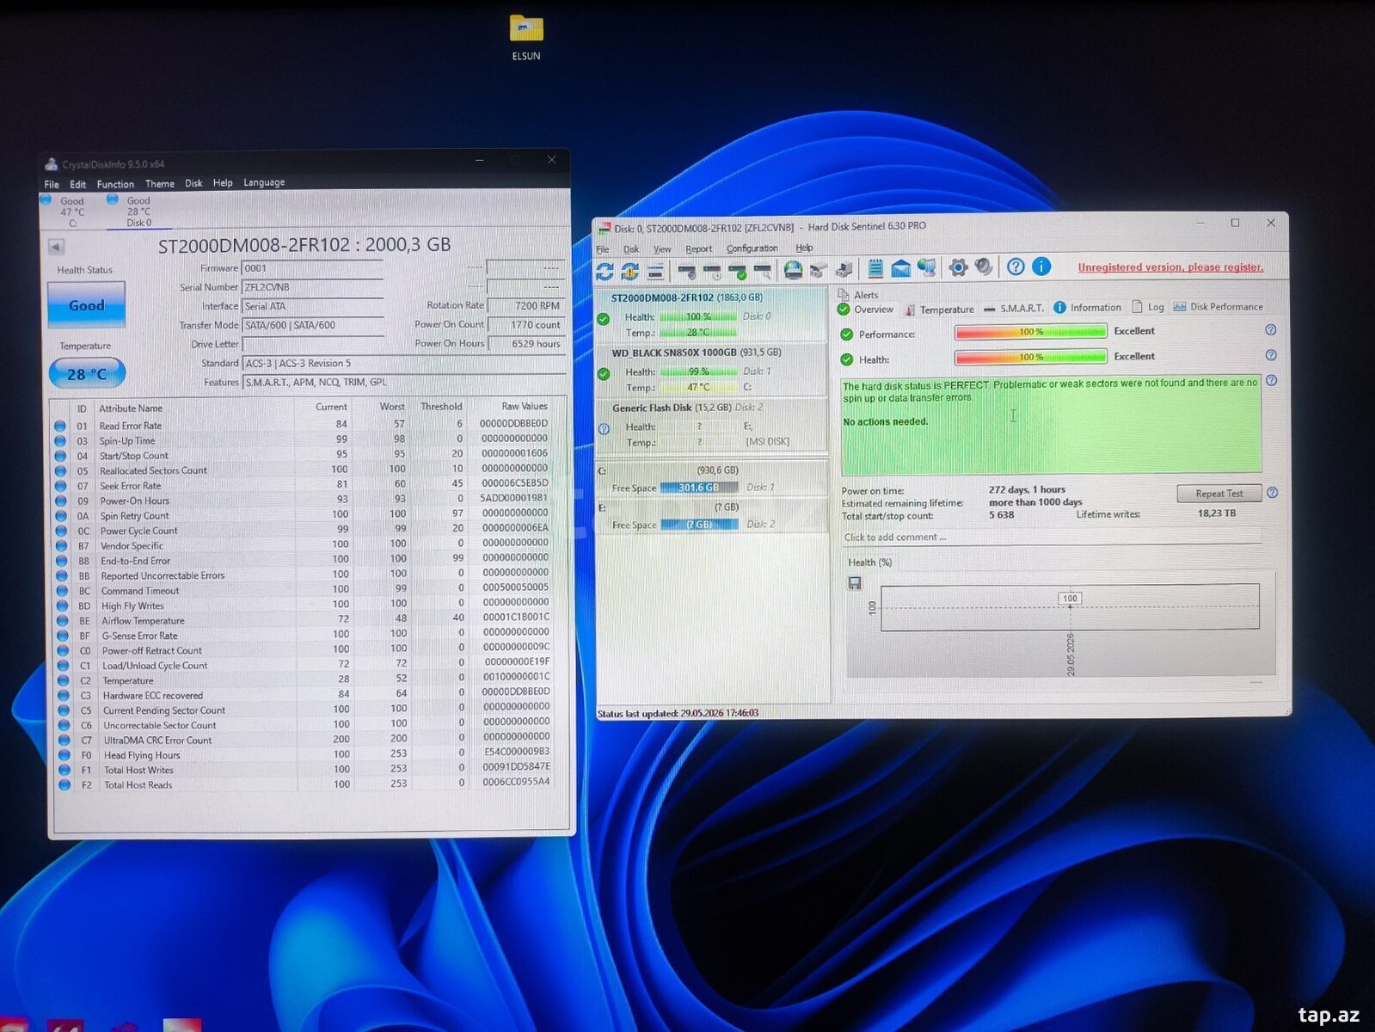Click the Health 100 % bar in Overview
The width and height of the screenshot is (1375, 1032).
click(1030, 357)
